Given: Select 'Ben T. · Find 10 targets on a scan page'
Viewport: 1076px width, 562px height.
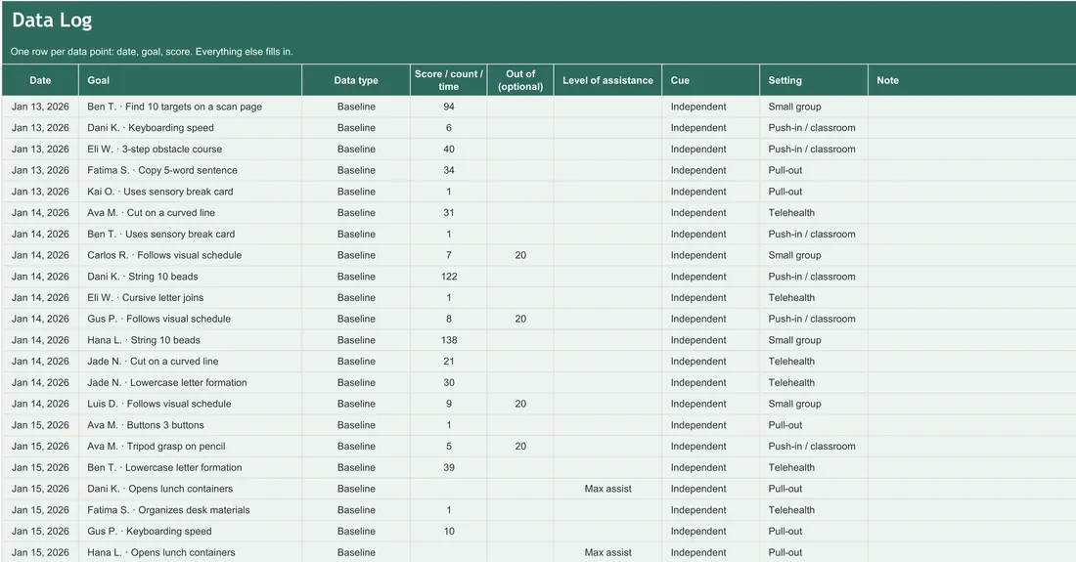Looking at the screenshot, I should [x=190, y=107].
